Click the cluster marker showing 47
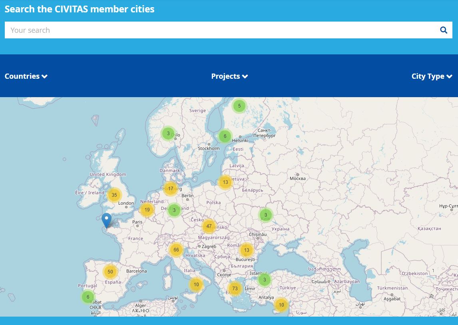Screen dimensions: 458x325 pos(209,226)
